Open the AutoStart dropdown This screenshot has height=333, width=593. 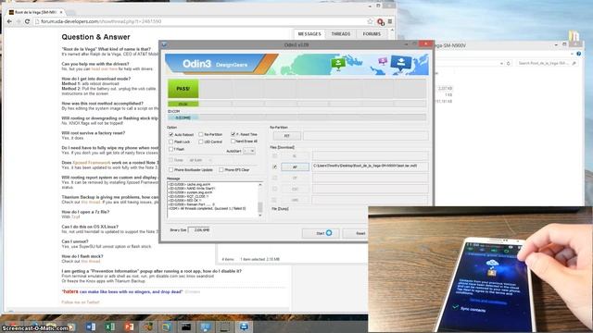coord(249,151)
